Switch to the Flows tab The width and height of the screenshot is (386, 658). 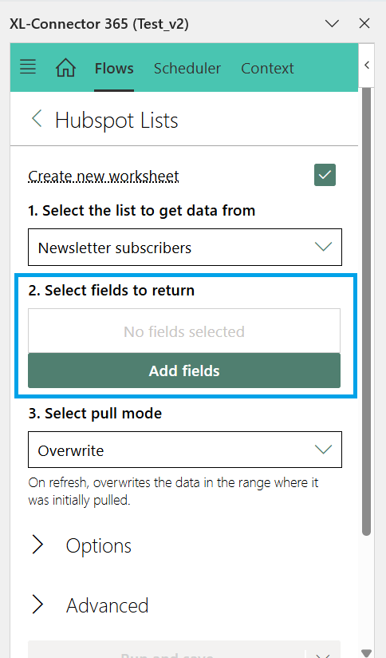pos(114,68)
